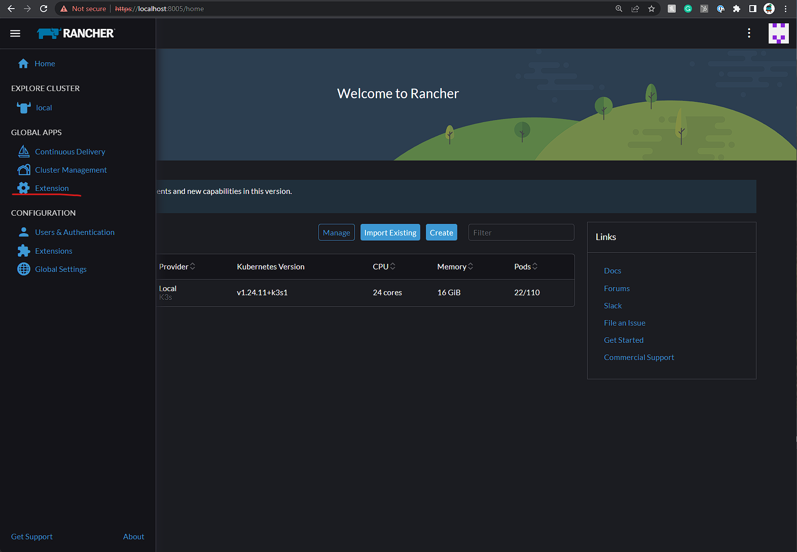Click the Get Support link

click(x=32, y=536)
